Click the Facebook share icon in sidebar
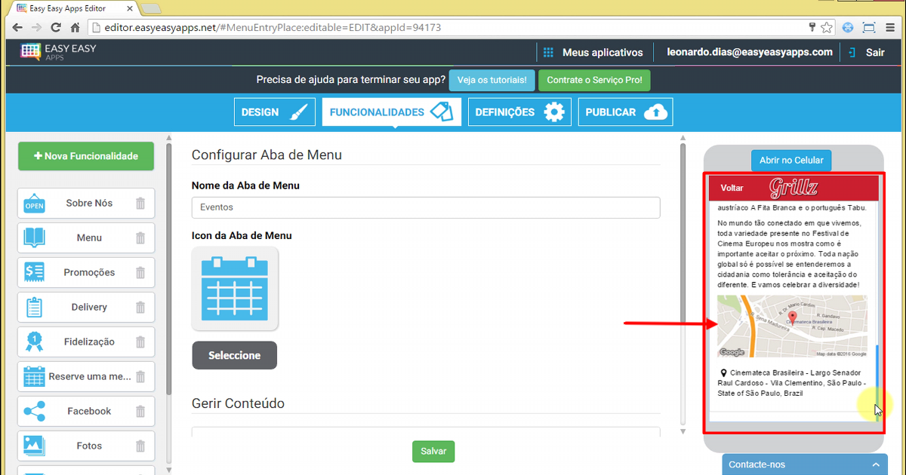This screenshot has height=475, width=906. [x=35, y=412]
